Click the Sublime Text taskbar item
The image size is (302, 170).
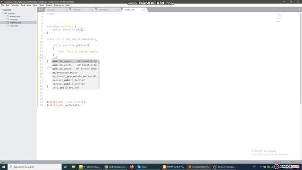[199, 167]
